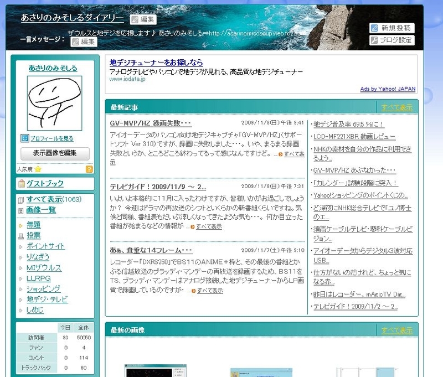443x377 pixels.
Task: Open the ad link 地デジチューナーをお探しなら
Action: pyautogui.click(x=155, y=63)
